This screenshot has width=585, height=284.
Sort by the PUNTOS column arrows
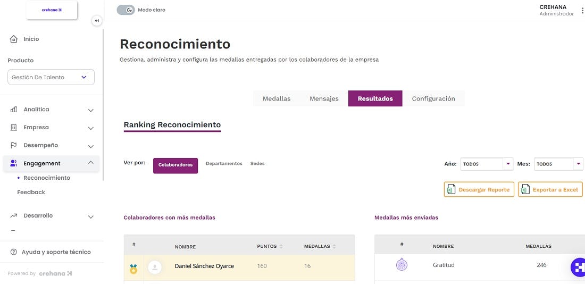pos(281,247)
